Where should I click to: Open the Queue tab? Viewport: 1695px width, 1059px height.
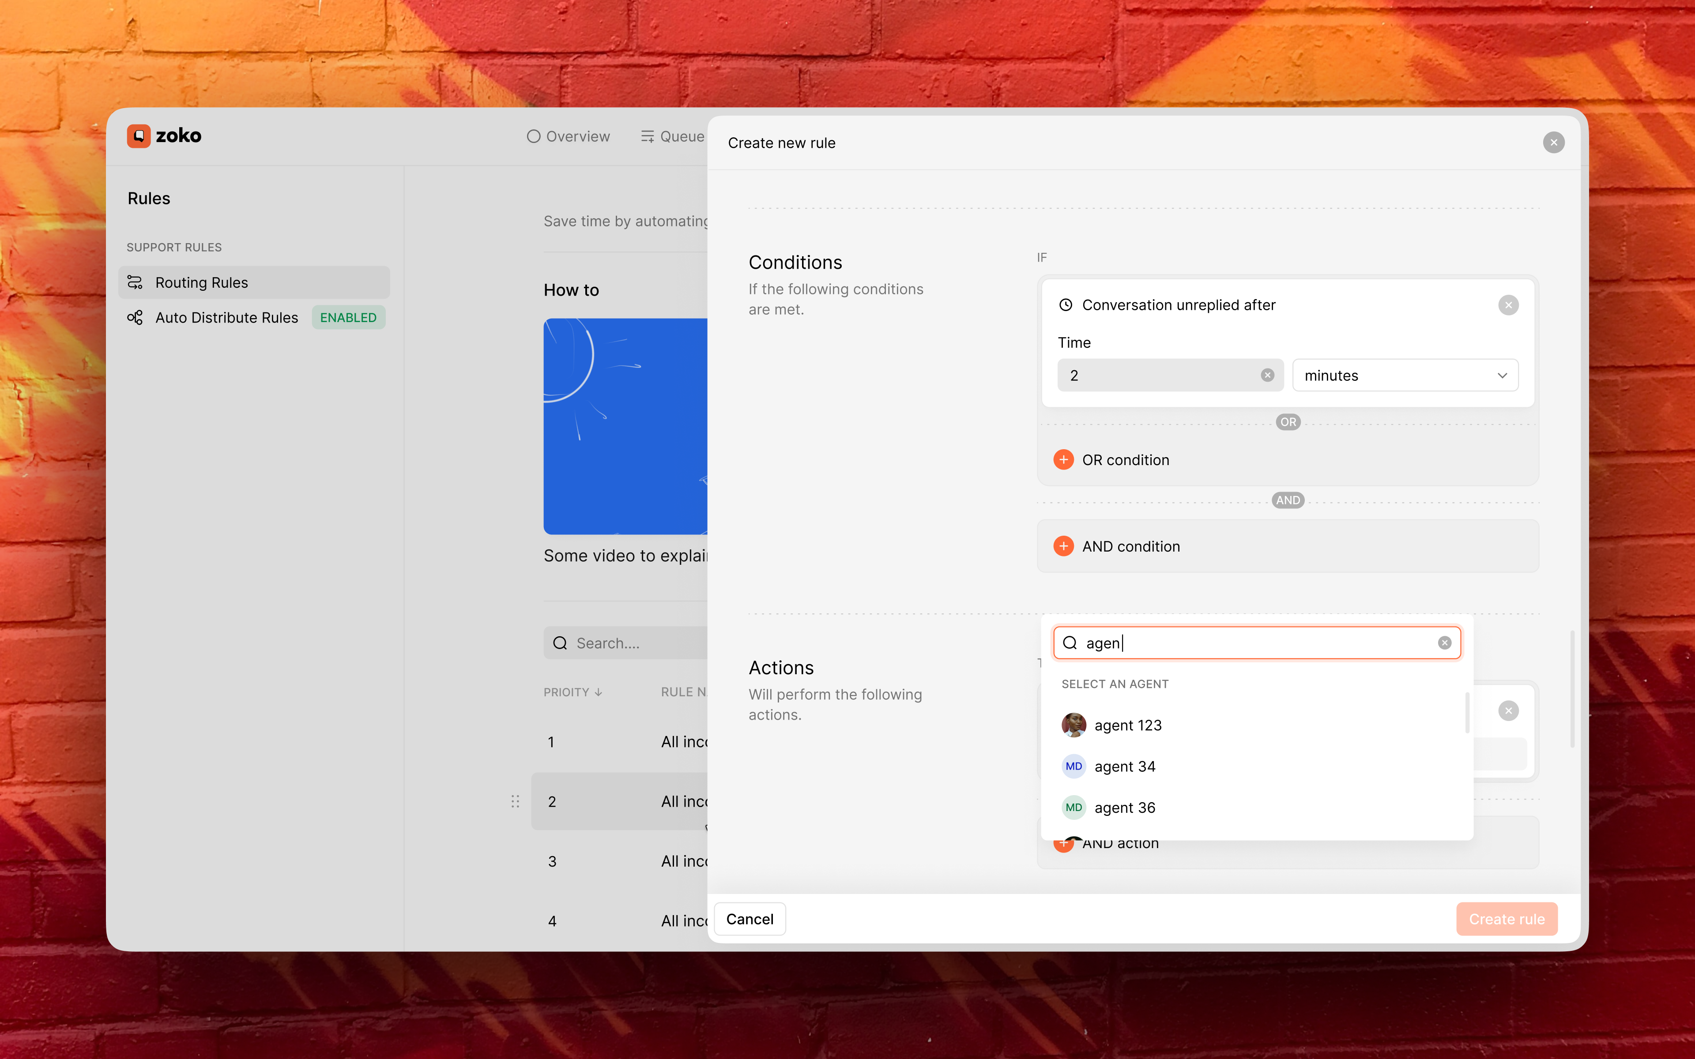pos(672,137)
